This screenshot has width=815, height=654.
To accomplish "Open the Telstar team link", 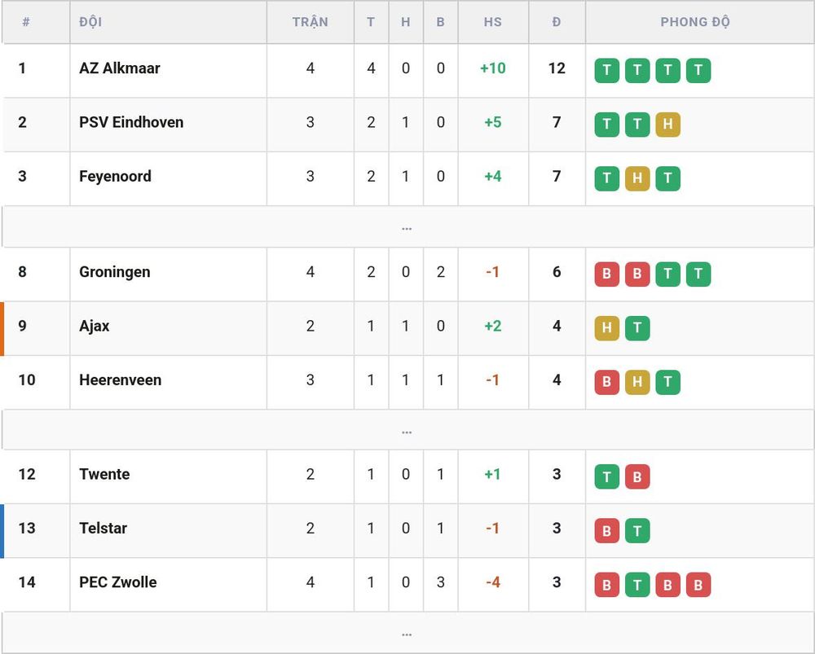I will click(103, 529).
